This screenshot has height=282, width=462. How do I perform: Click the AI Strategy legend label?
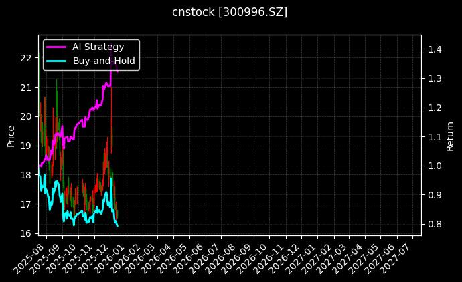(98, 47)
